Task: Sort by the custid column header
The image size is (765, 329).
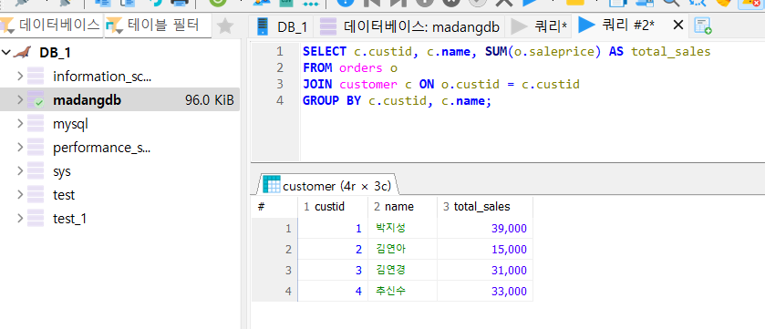Action: click(x=333, y=207)
